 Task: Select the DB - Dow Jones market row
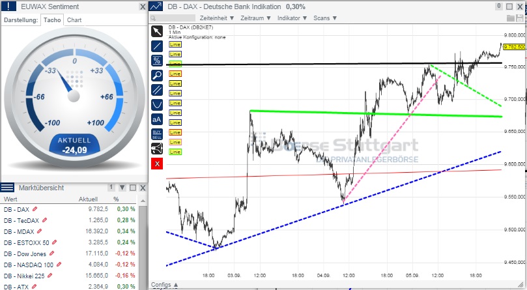click(69, 254)
